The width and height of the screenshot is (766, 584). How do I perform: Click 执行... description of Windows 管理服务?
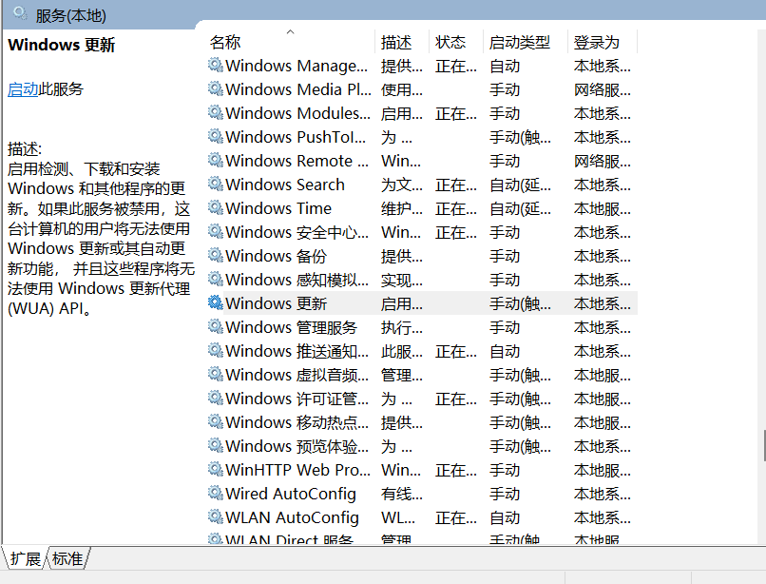point(402,327)
